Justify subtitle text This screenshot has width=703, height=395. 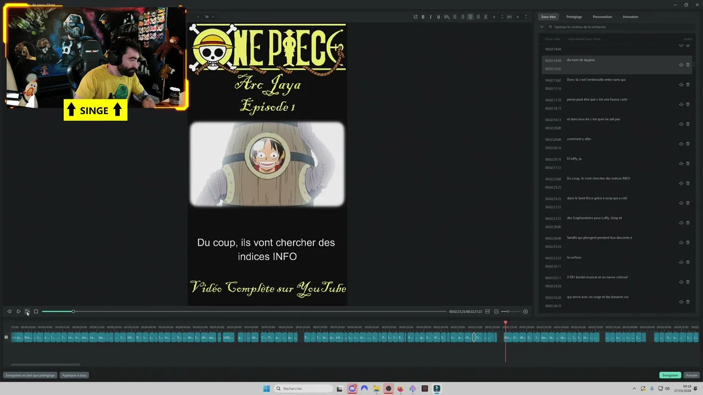(478, 17)
